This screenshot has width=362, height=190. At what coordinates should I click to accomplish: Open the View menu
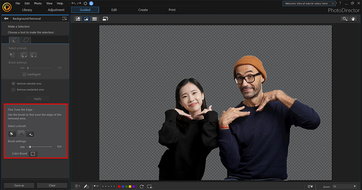pyautogui.click(x=49, y=3)
